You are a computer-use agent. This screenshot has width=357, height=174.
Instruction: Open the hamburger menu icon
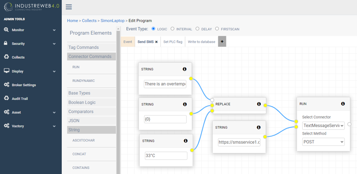(x=69, y=7)
